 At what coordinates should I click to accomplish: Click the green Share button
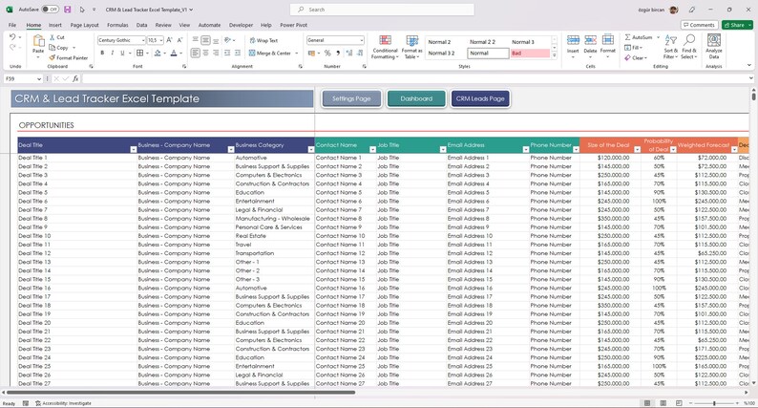pyautogui.click(x=737, y=25)
